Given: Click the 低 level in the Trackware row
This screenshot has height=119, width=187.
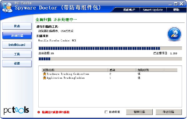Looking at the screenshot, I should point(139,74).
